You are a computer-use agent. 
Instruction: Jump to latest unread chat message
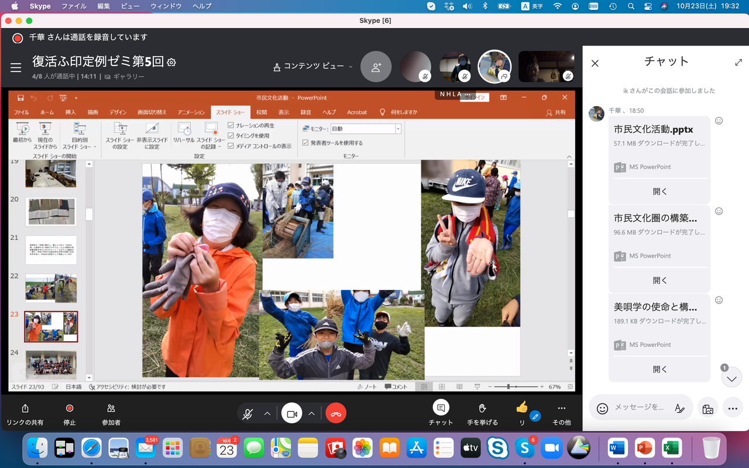pyautogui.click(x=731, y=378)
